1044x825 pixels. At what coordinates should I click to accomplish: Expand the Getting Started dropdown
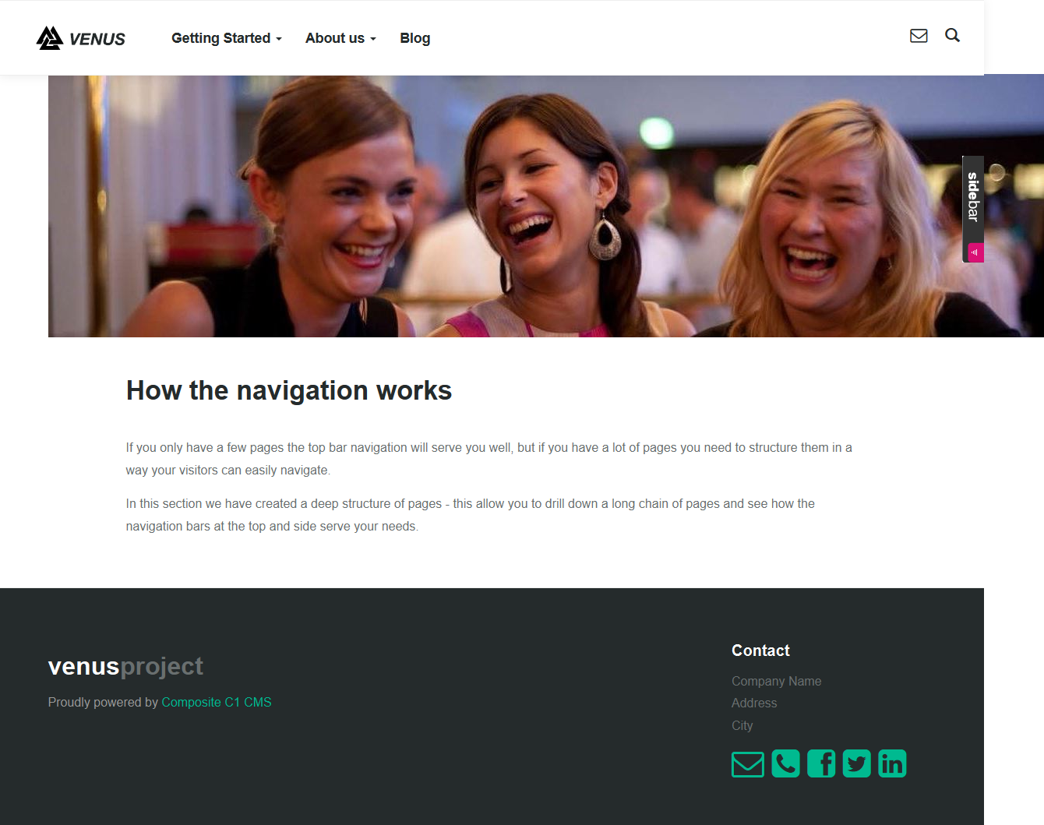[226, 38]
